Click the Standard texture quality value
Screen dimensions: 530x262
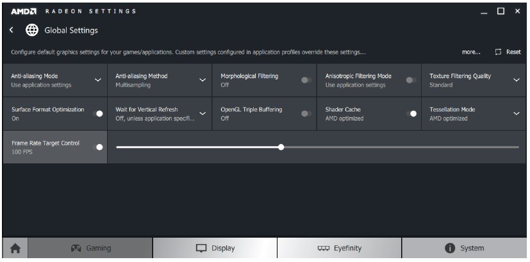point(441,85)
